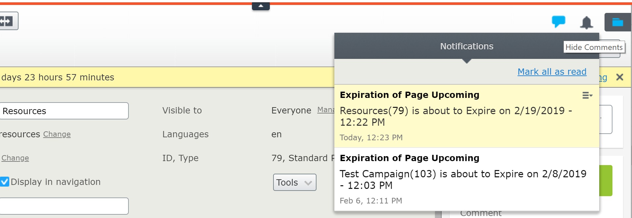Click the Manage link beside Everyone
632x218 pixels.
[x=325, y=110]
